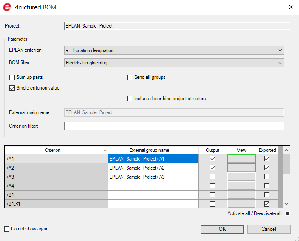299x241 pixels.
Task: Close the Structured BOM dialog
Action: (291, 7)
